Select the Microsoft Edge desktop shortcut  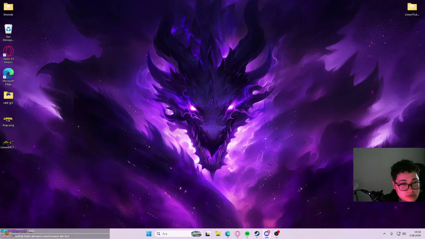click(8, 77)
